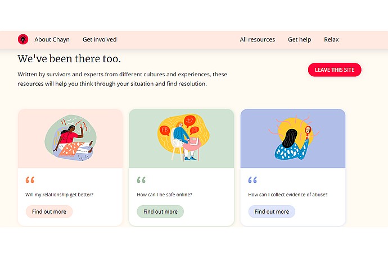
Task: Find out more about relationship getting better
Action: coord(49,211)
